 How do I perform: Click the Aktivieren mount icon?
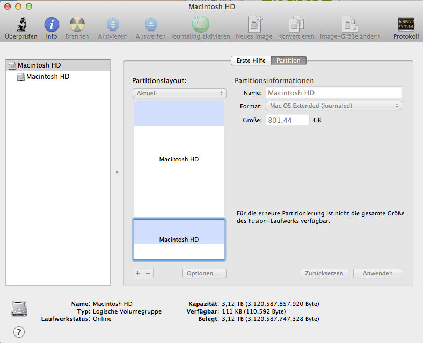tap(113, 25)
